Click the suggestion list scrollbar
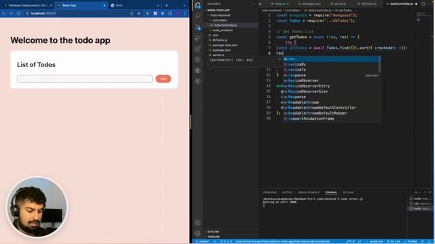435x244 pixels. 379,65
